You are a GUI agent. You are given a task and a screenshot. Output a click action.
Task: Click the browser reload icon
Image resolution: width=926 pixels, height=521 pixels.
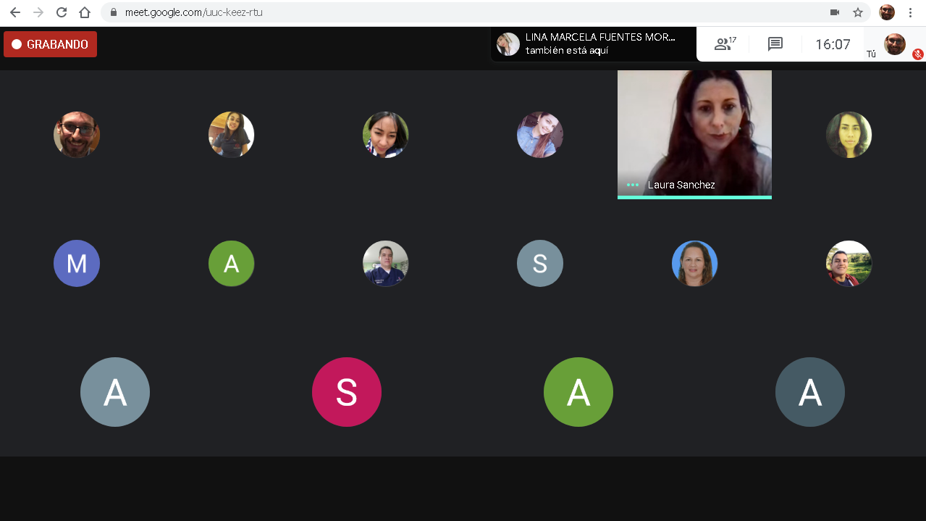(x=62, y=12)
